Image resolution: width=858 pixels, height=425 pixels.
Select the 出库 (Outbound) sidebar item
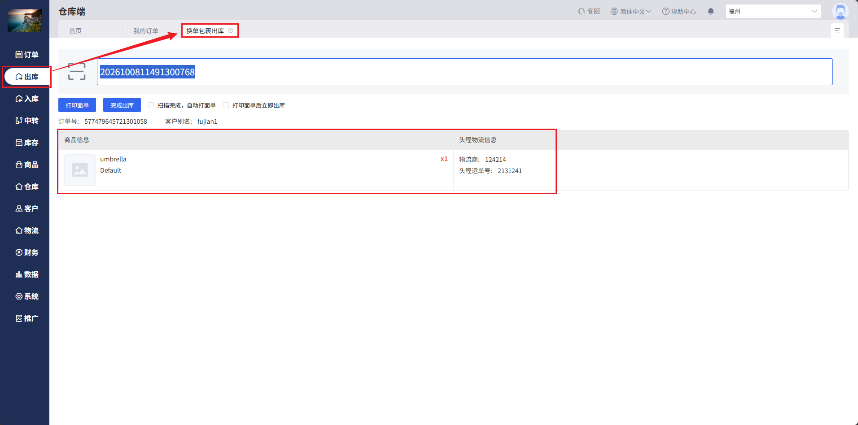click(27, 77)
